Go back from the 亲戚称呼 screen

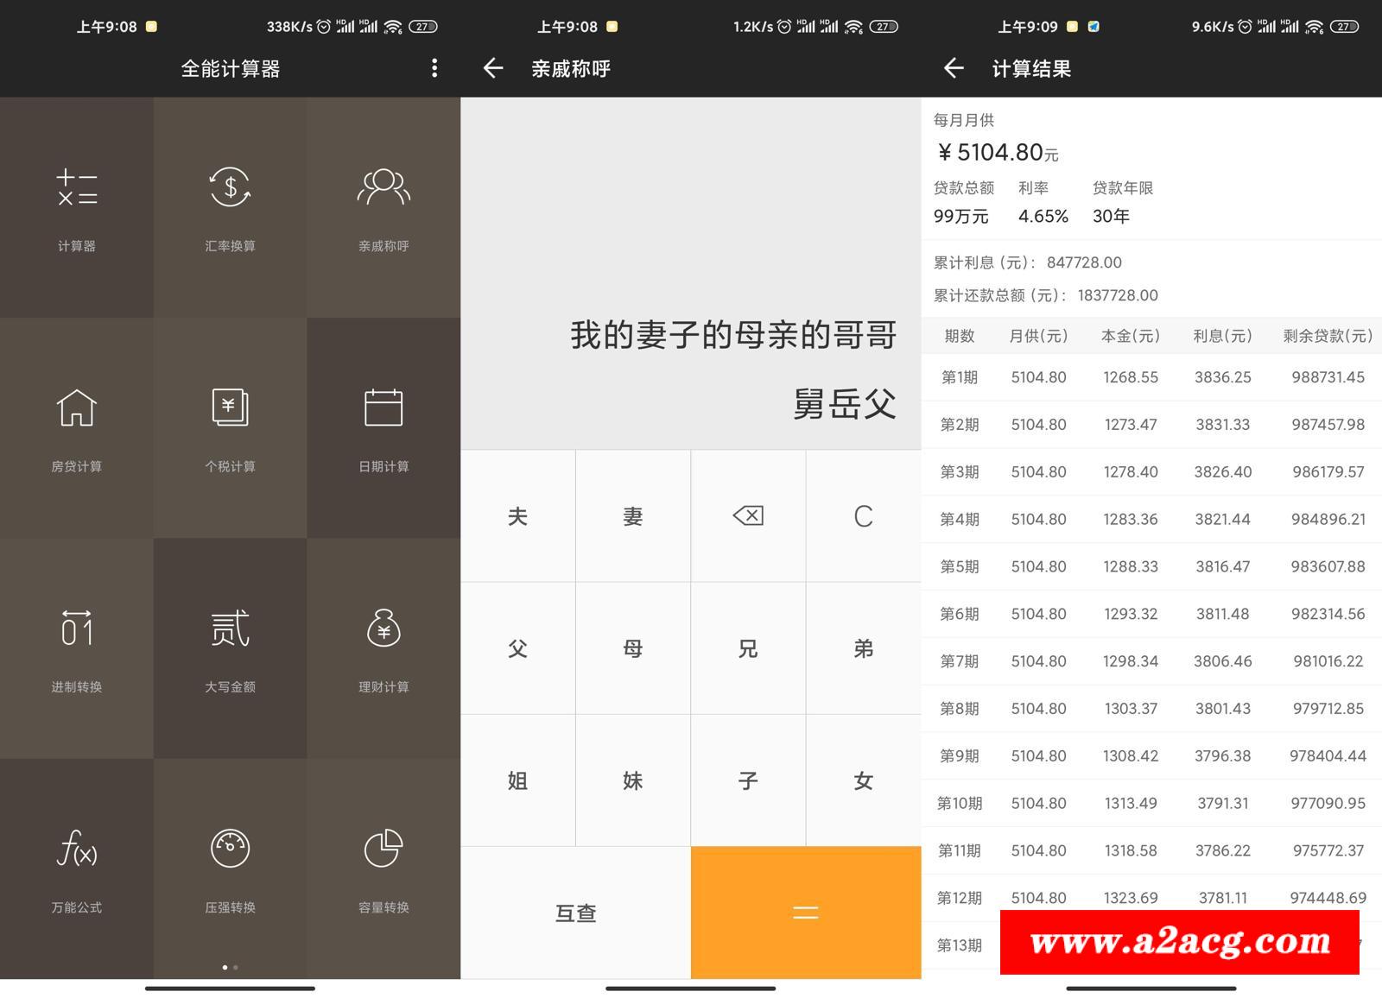493,68
